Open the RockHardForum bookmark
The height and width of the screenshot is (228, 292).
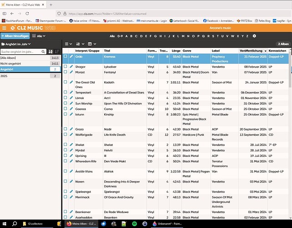17,21
